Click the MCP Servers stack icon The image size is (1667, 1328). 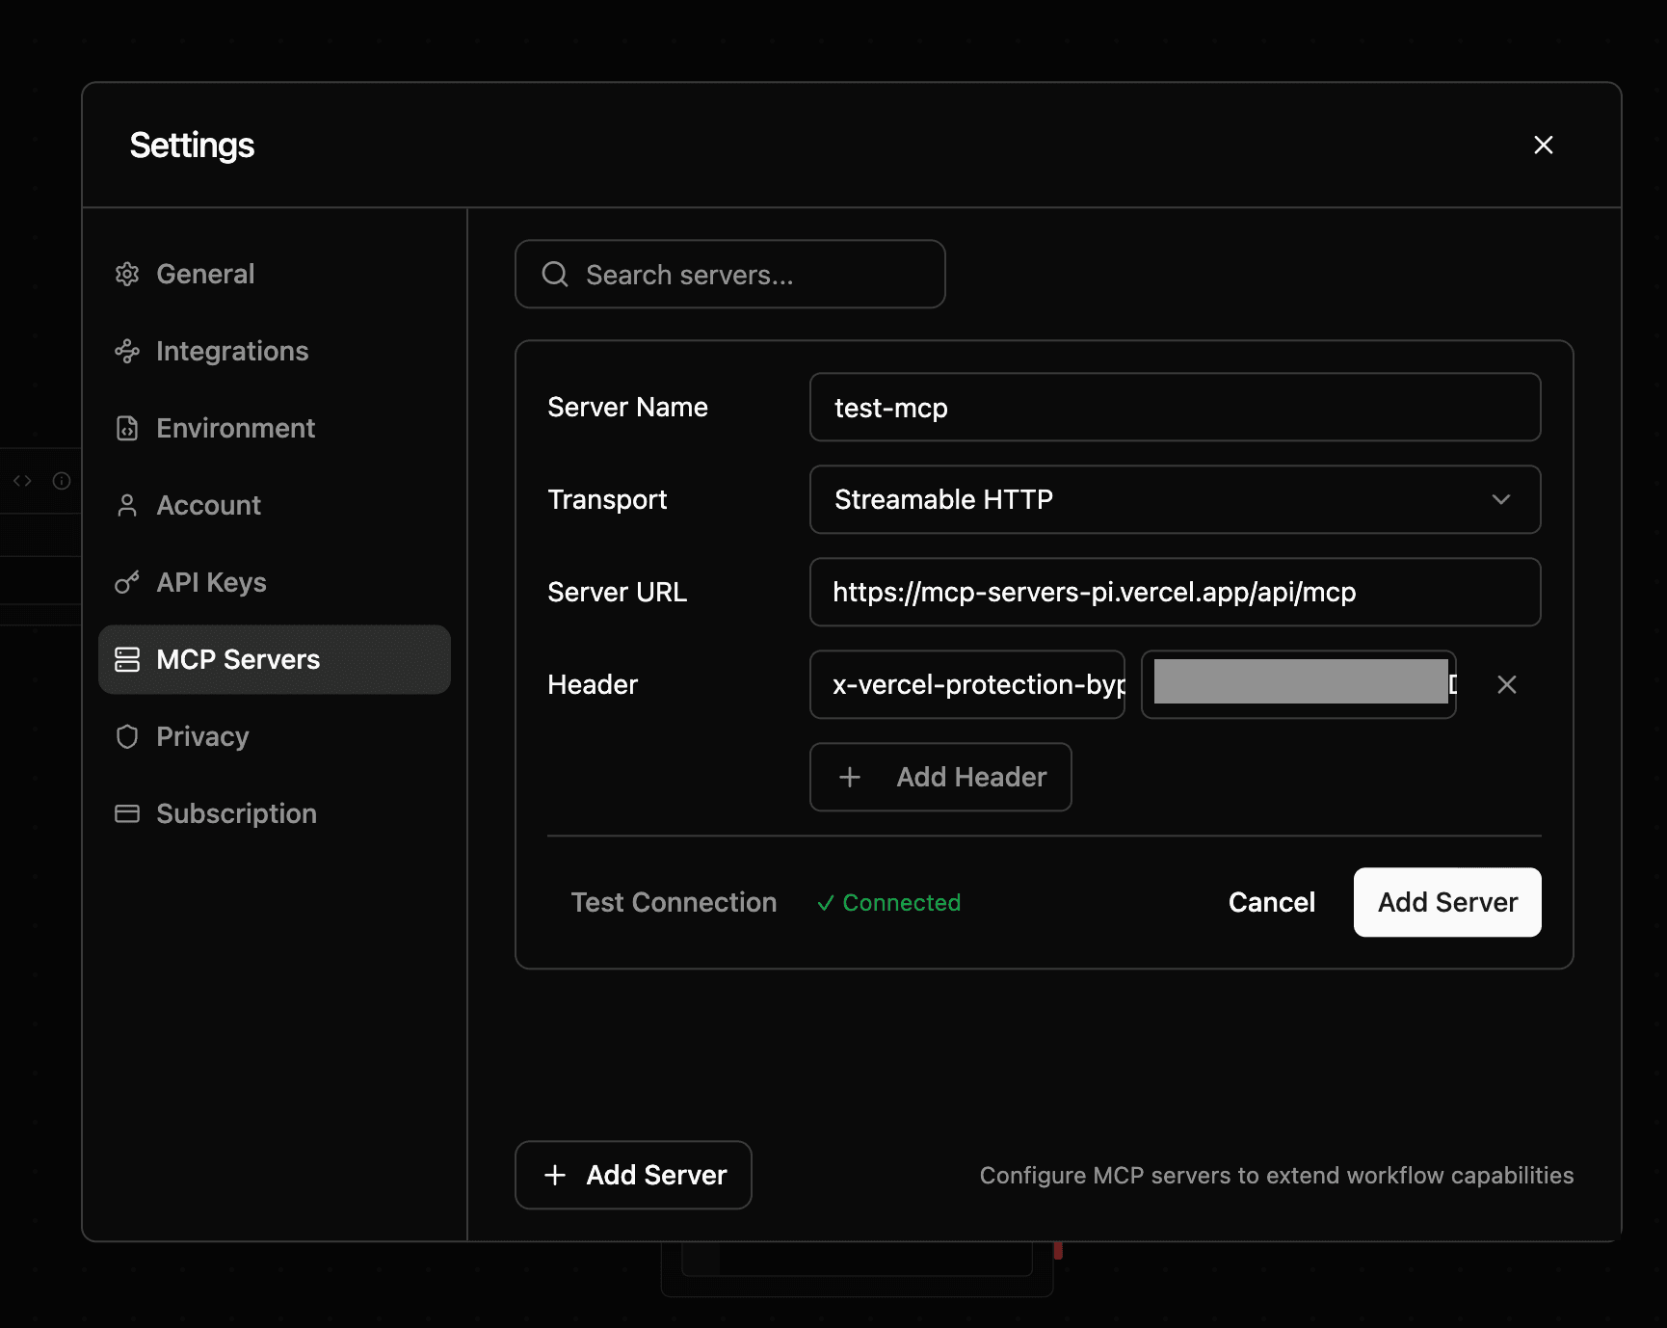(x=127, y=659)
